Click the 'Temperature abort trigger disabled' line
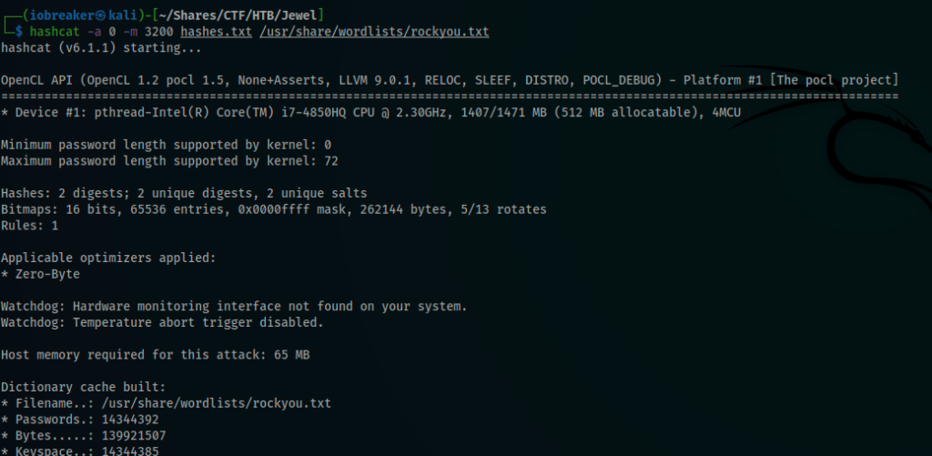Screen dimensions: 932x456 click(x=162, y=322)
